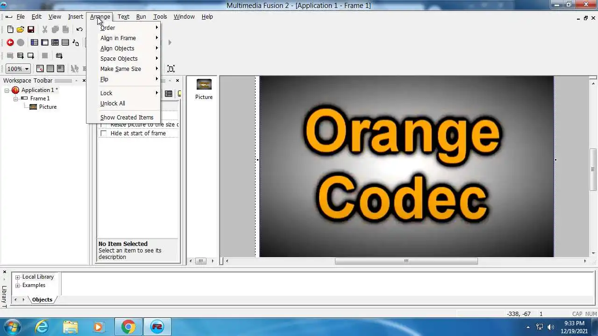Click the New application icon

(x=10, y=29)
